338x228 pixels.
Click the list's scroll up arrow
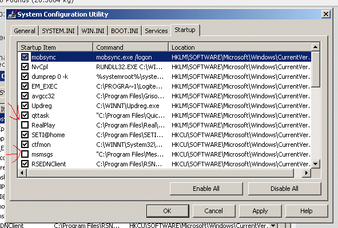[316, 47]
